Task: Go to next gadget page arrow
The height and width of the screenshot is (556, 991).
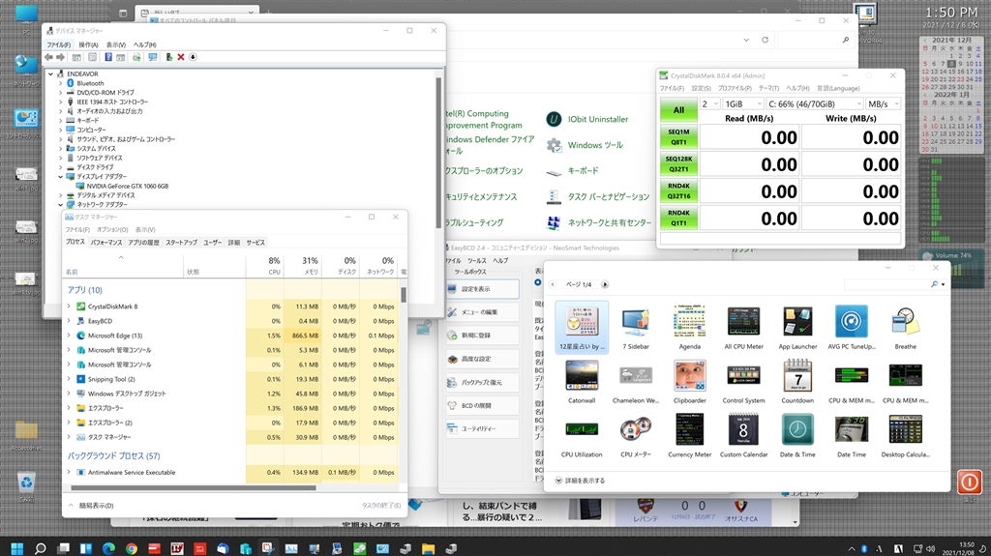Action: click(605, 284)
